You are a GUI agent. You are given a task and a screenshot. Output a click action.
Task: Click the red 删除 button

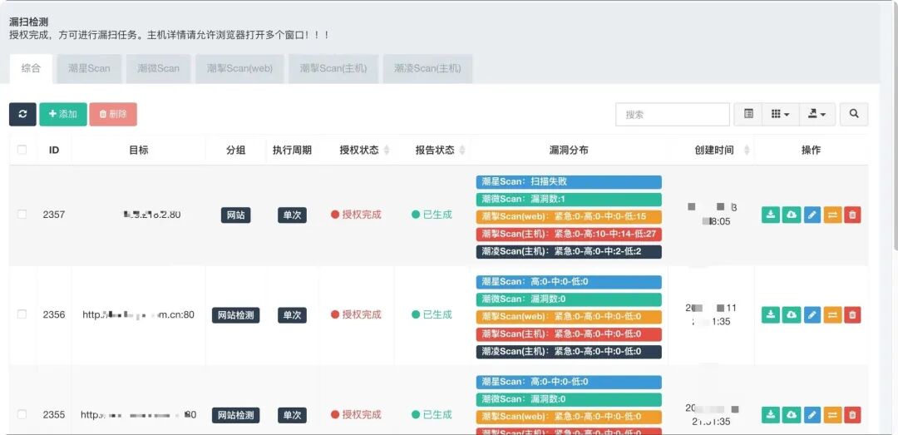coord(113,114)
